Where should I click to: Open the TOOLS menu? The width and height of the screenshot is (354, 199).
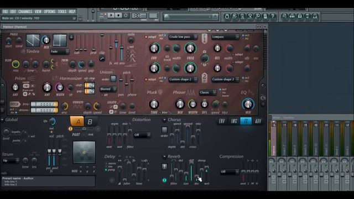[62, 12]
